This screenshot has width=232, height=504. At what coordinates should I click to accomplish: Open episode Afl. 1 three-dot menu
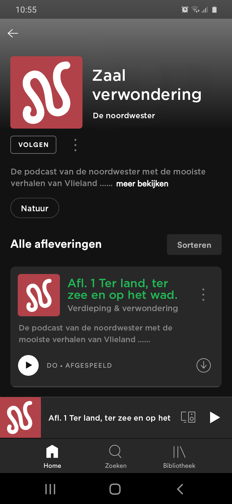tap(203, 295)
